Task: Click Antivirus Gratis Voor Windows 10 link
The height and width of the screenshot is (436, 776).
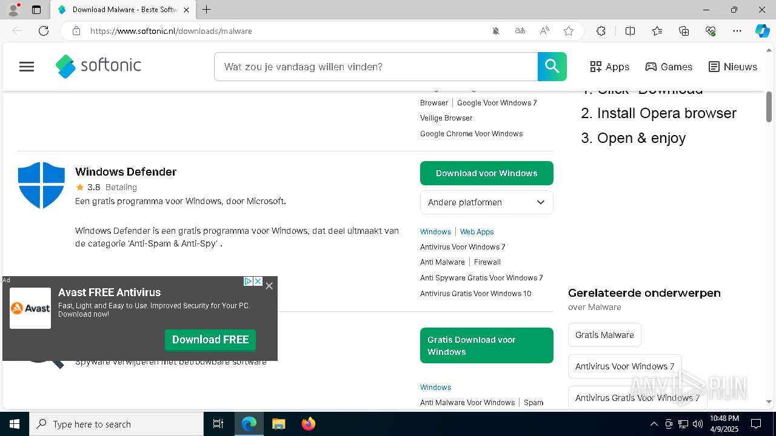Action: pos(476,294)
